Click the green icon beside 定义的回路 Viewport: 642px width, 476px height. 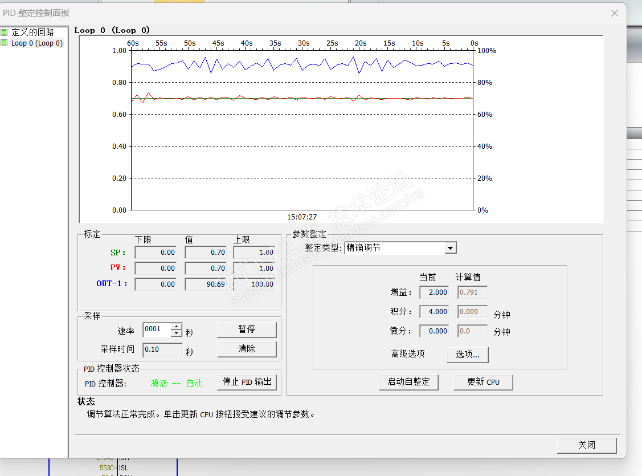coord(4,32)
